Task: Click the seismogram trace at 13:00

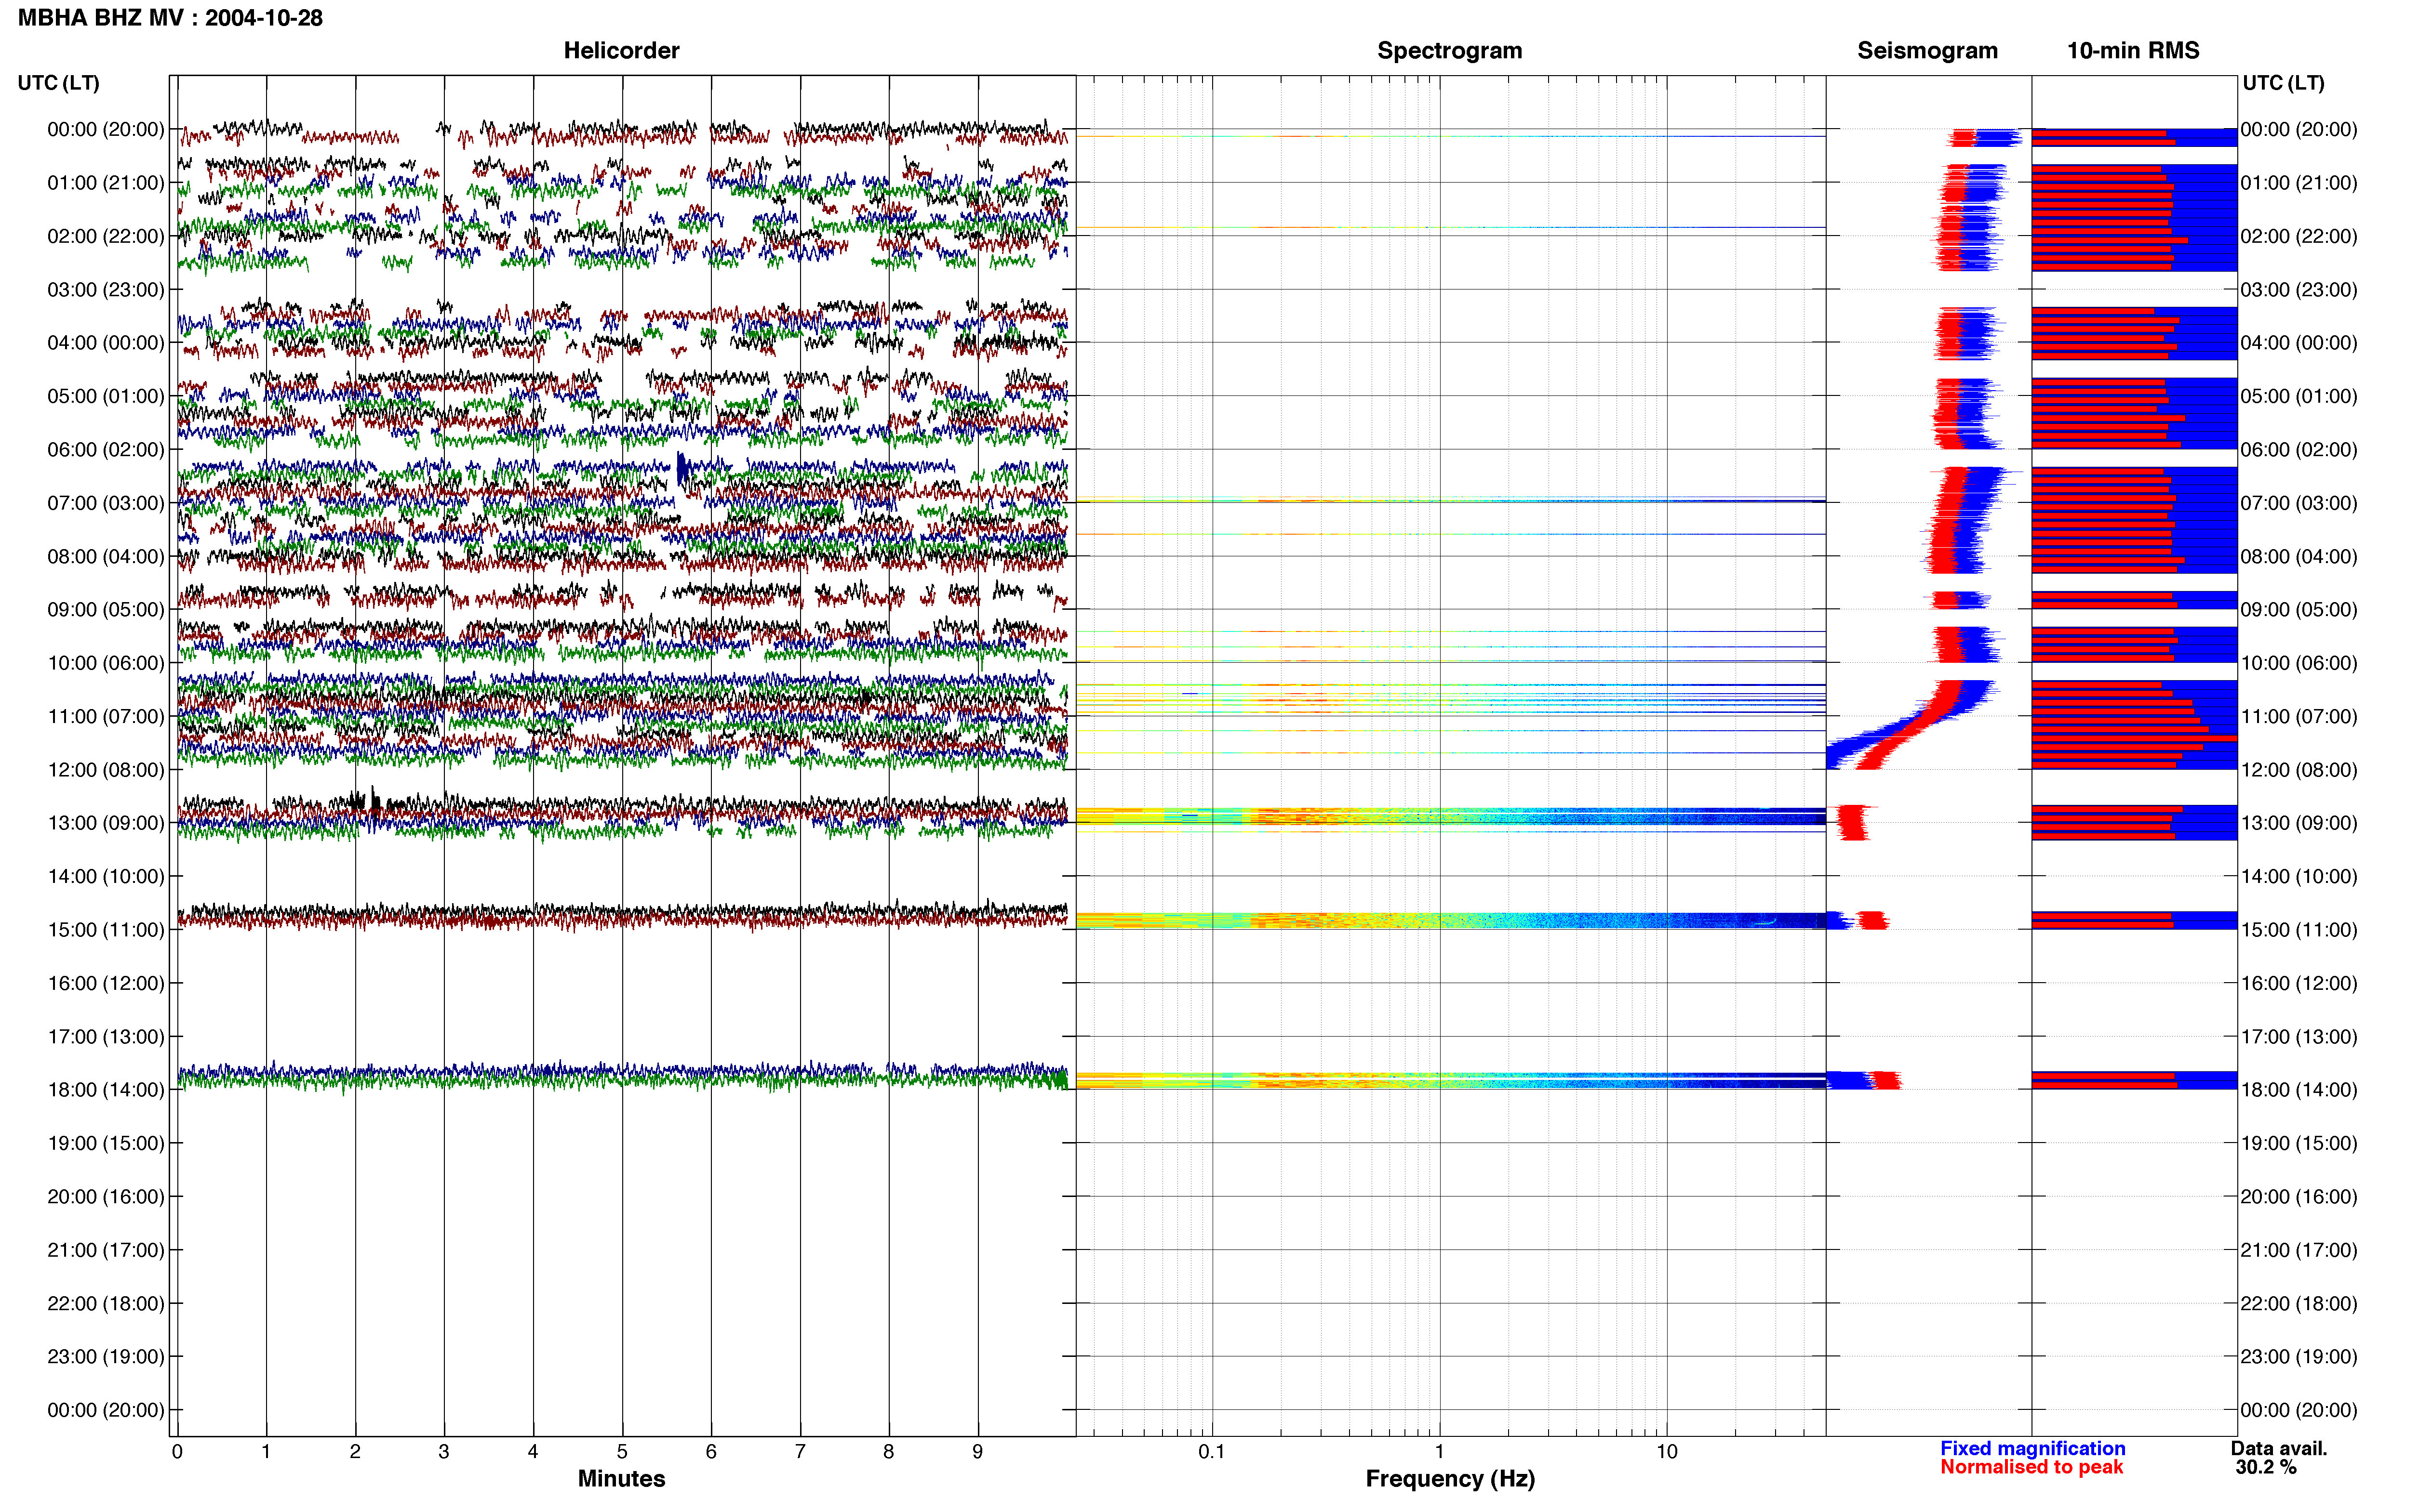Action: point(1853,823)
